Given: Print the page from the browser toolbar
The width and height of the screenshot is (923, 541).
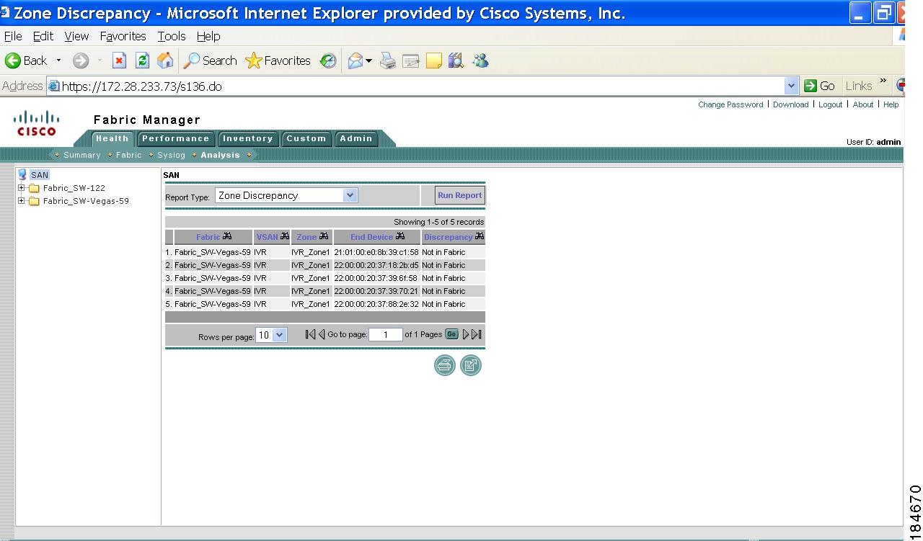Looking at the screenshot, I should 388,61.
